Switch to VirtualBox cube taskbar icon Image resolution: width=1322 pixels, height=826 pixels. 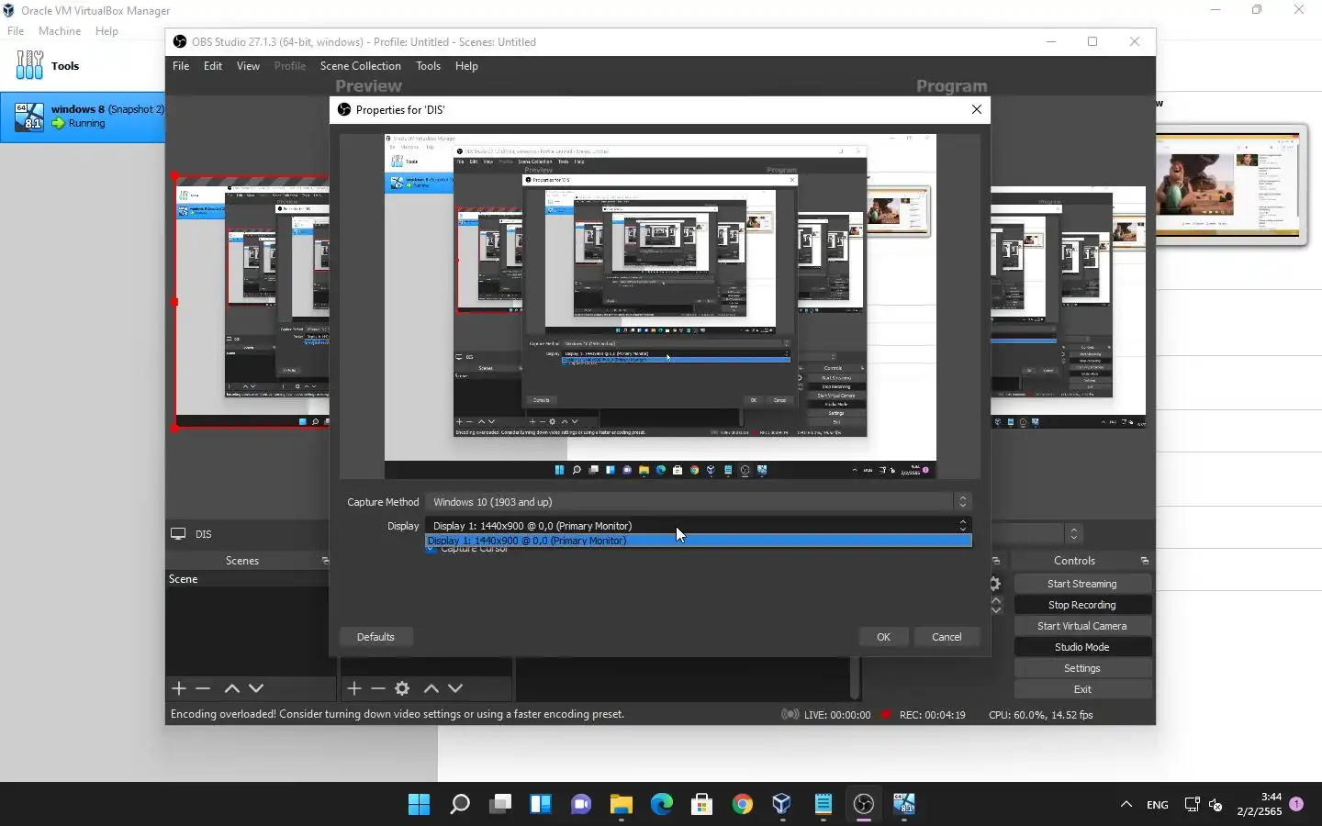click(x=782, y=805)
